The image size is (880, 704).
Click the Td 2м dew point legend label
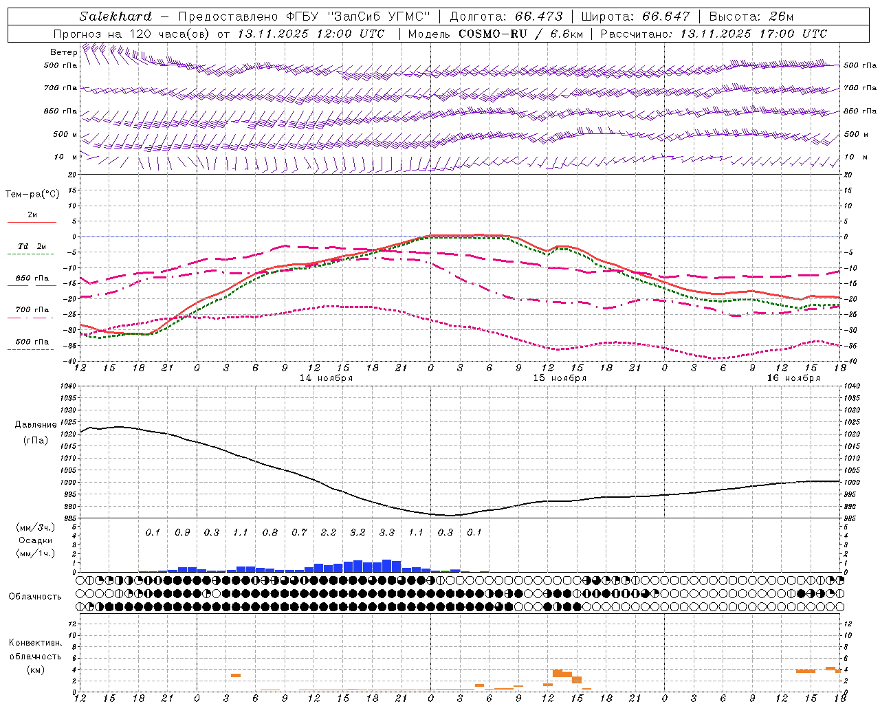(32, 246)
